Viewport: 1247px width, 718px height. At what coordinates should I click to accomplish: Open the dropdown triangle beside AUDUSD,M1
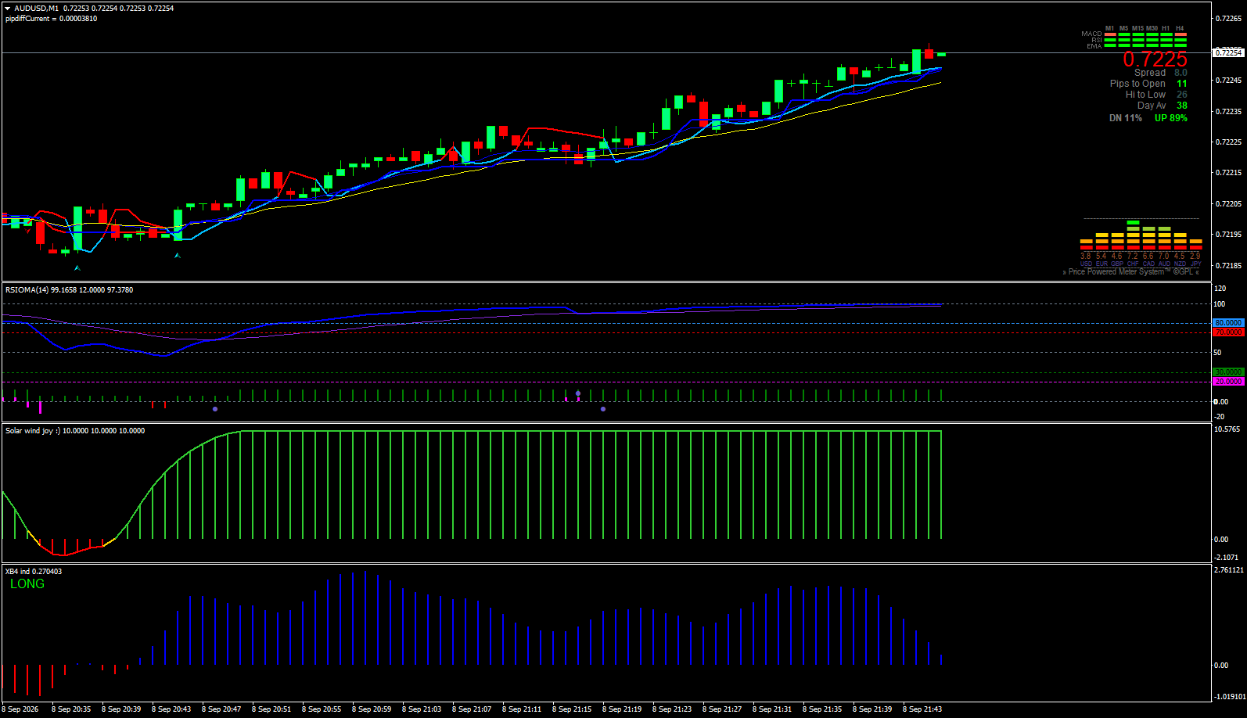pos(7,9)
